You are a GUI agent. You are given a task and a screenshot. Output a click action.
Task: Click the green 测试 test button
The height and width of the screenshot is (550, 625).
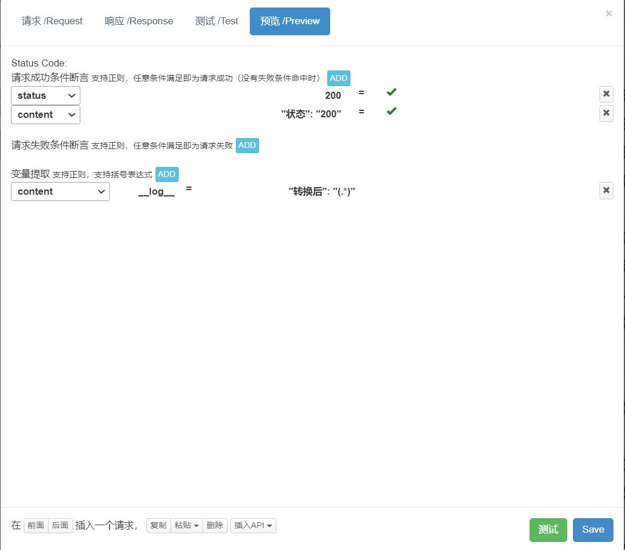[548, 530]
